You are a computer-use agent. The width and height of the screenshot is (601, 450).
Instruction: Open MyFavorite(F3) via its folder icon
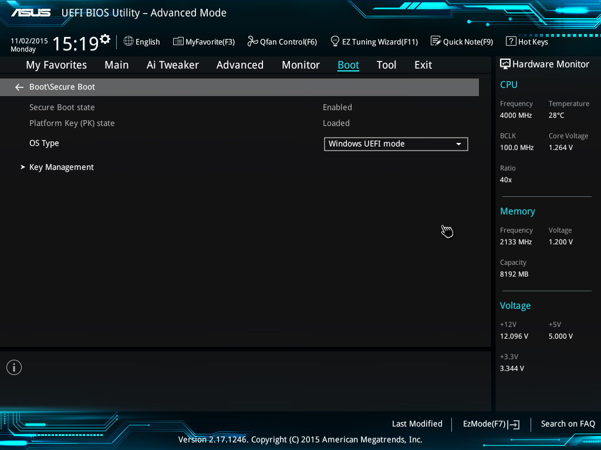point(178,42)
